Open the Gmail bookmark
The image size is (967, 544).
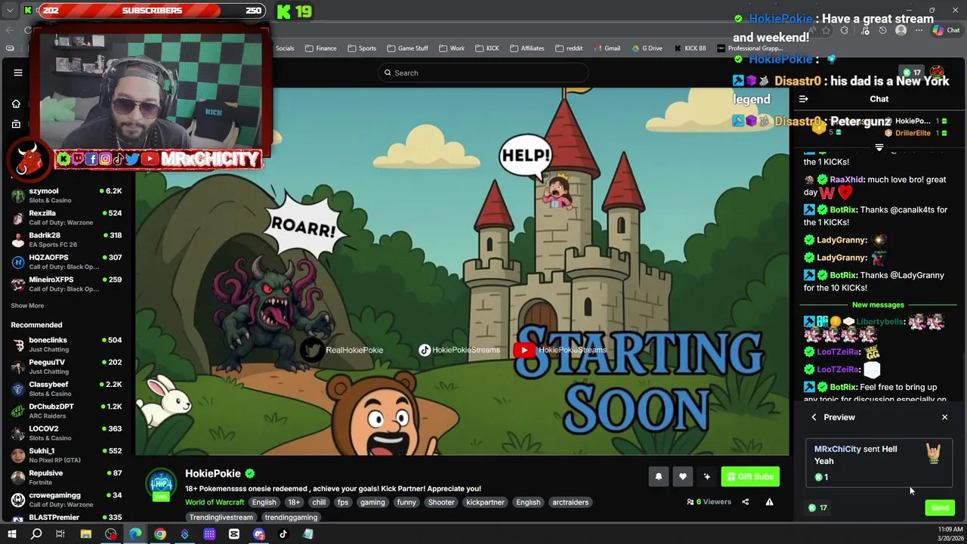pos(607,48)
